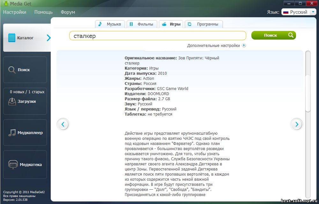Go to the previous item with left arrow
This screenshot has height=204, width=319.
[63, 124]
